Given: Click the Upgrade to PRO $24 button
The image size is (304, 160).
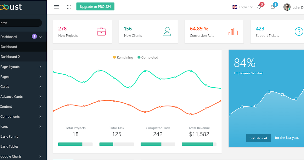Looking at the screenshot, I should 95,7.
